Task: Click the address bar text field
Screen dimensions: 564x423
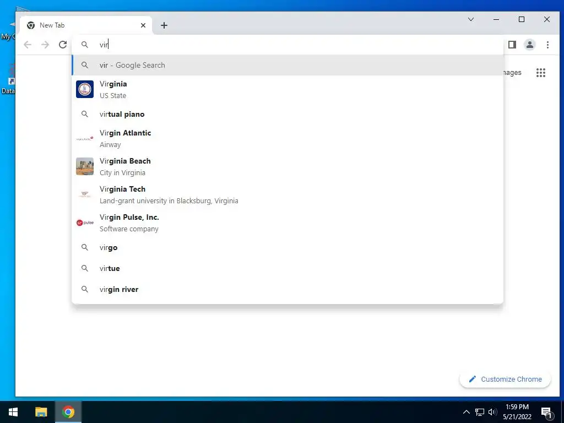Action: (x=288, y=45)
